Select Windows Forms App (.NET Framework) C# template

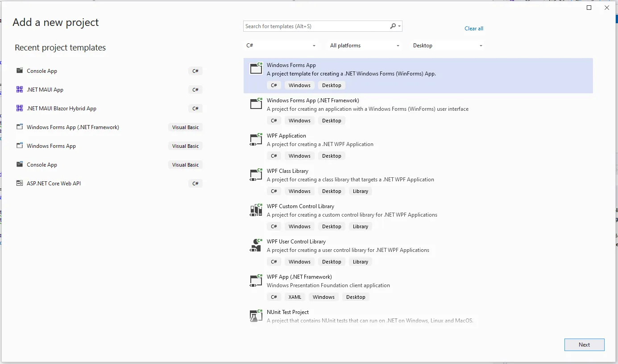[x=312, y=101]
